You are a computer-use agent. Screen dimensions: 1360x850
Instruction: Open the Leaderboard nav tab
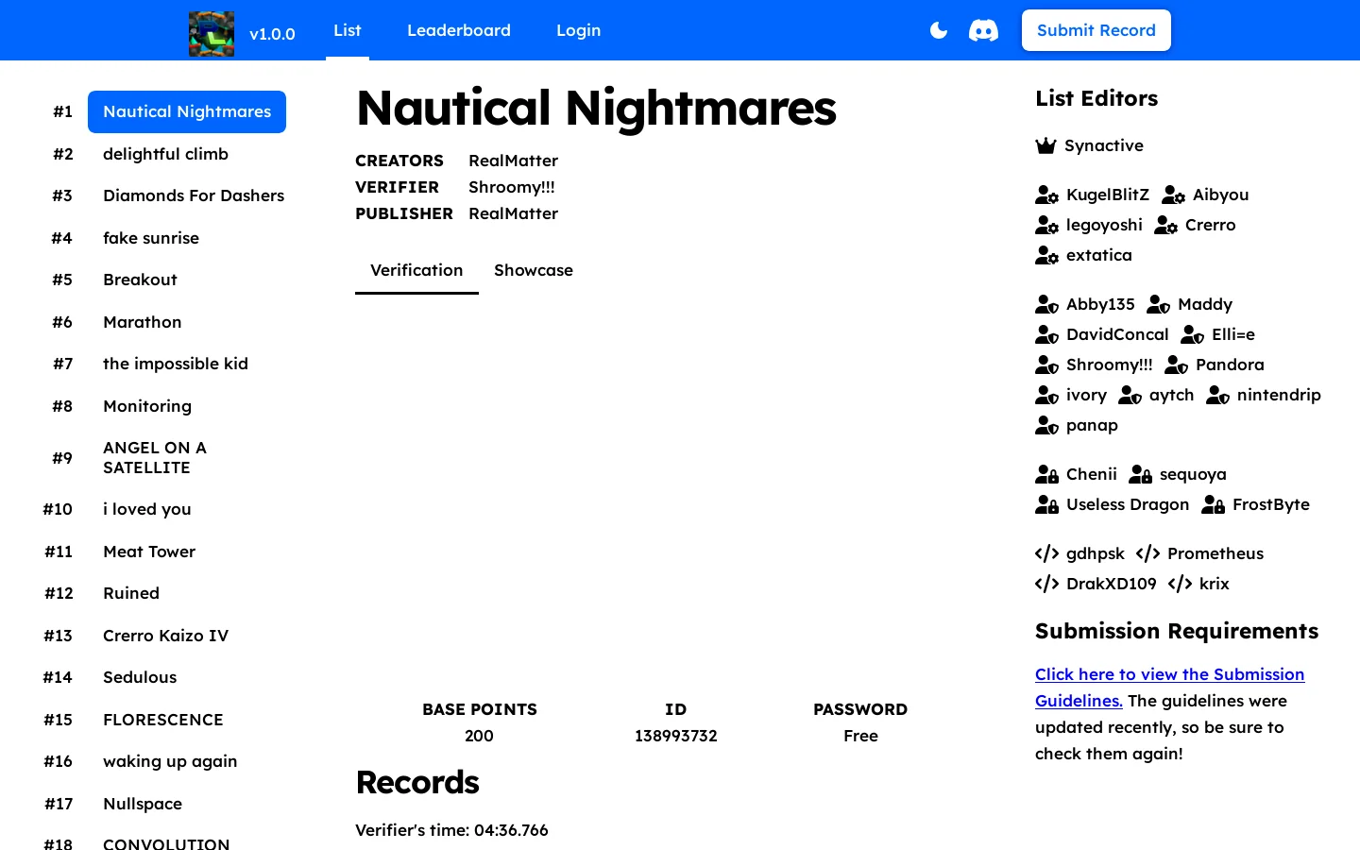(x=459, y=30)
